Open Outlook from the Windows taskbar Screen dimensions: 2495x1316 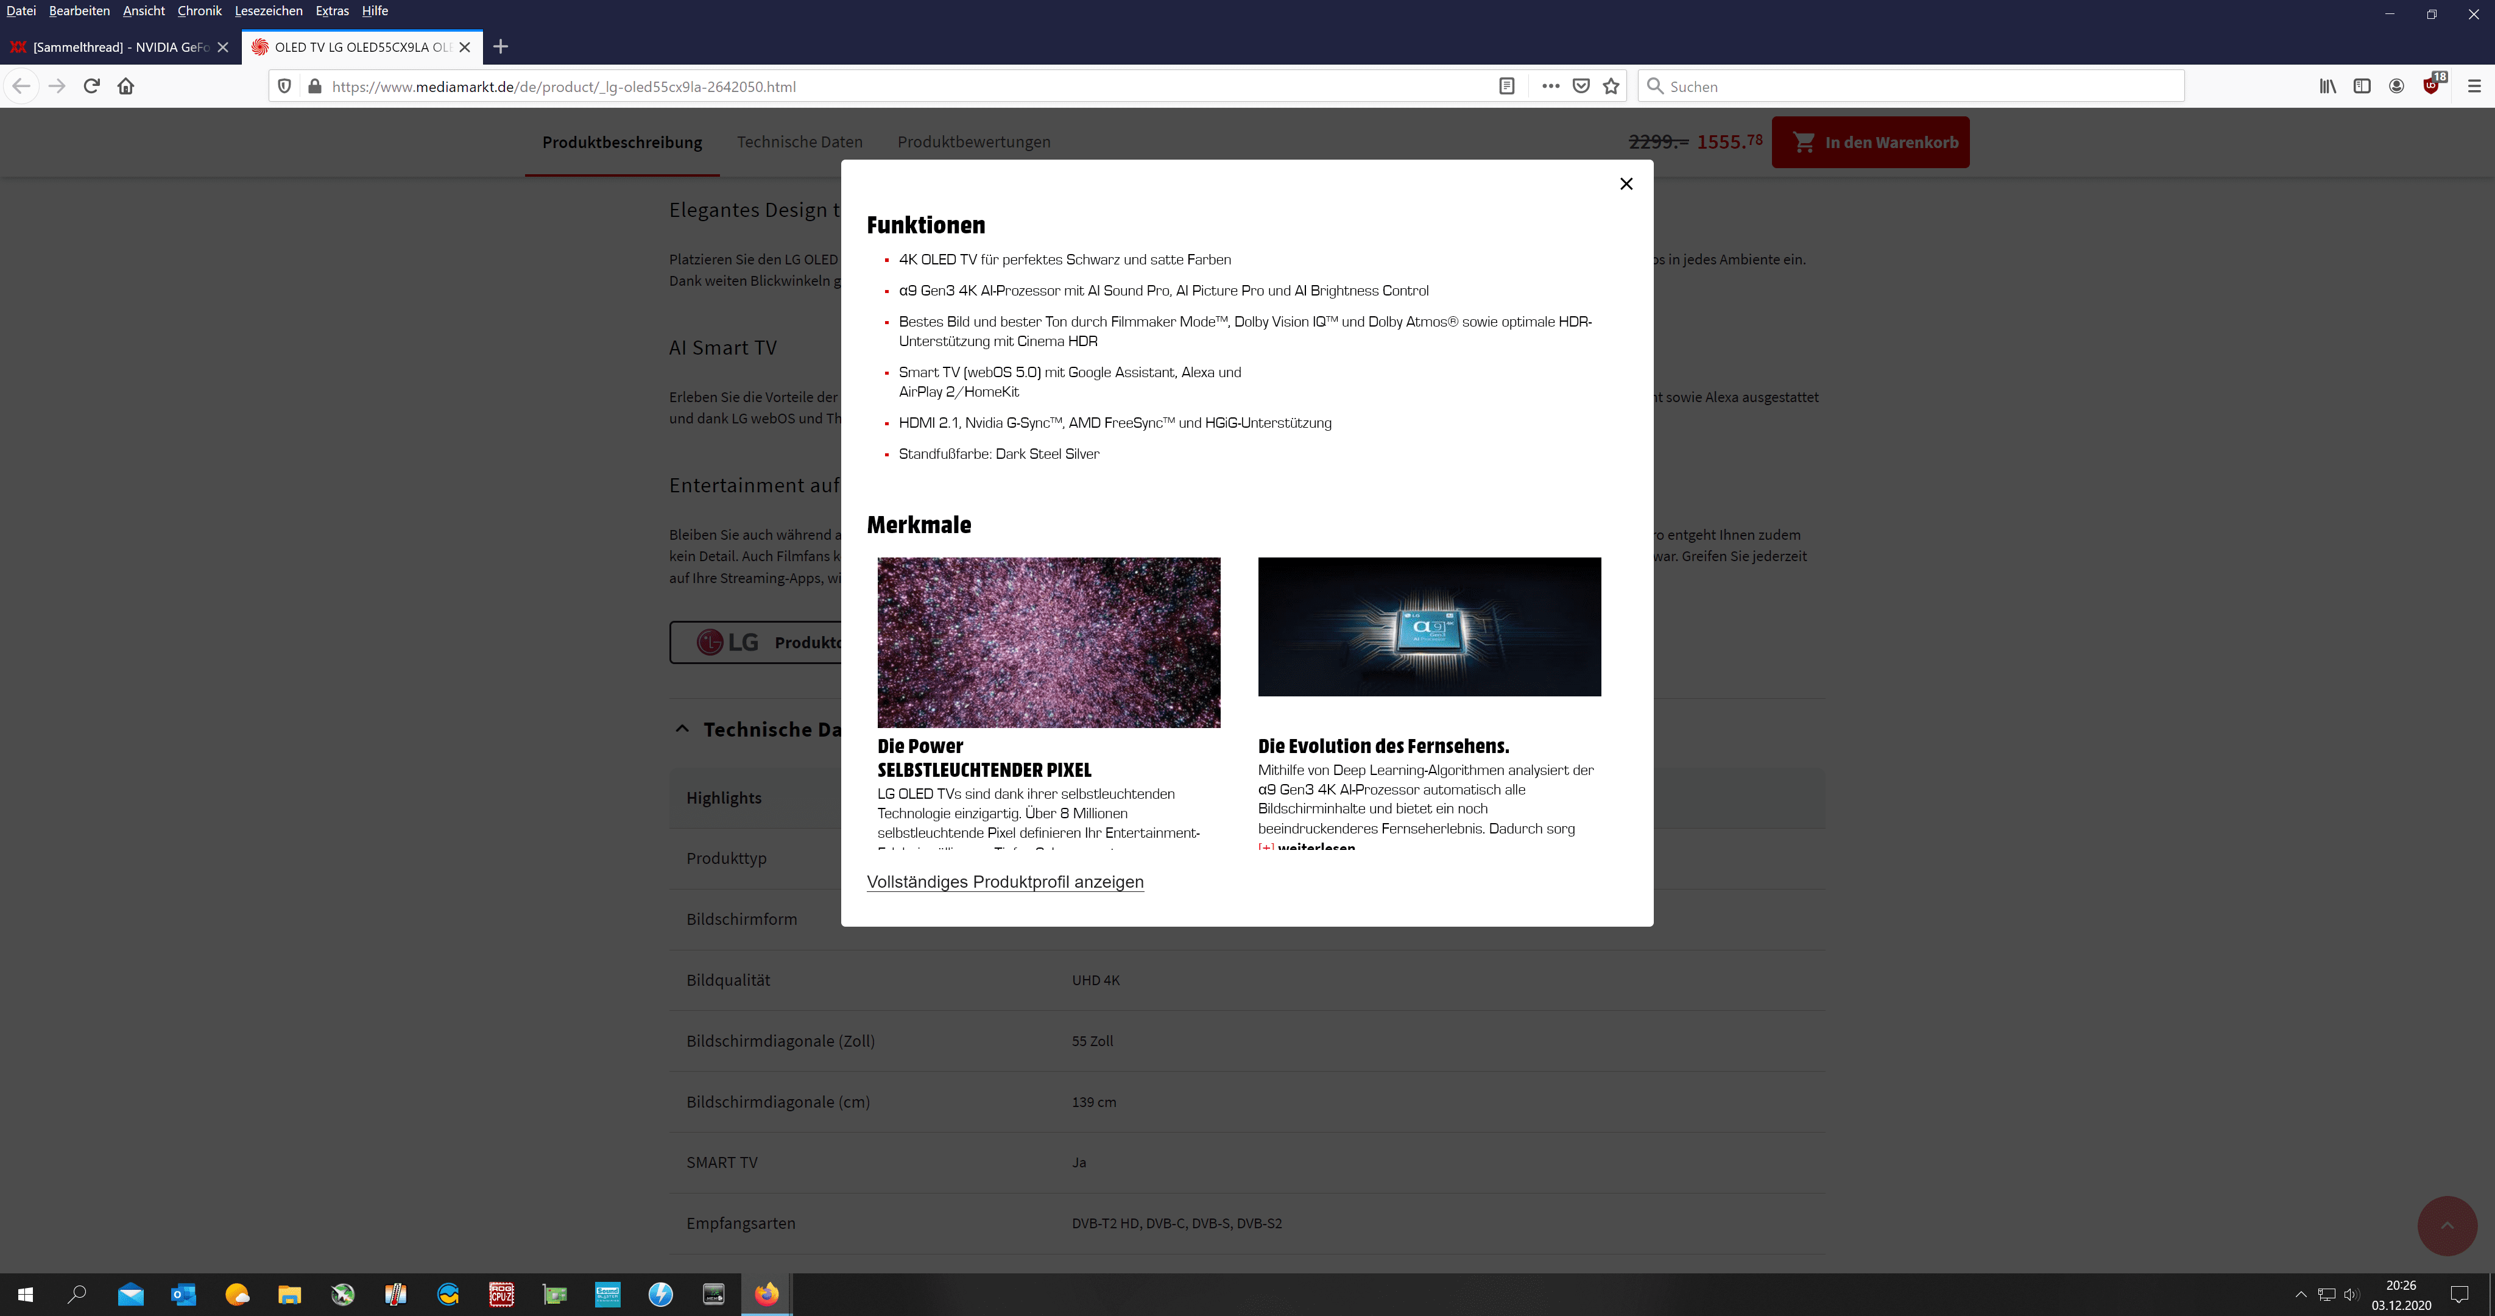[183, 1293]
